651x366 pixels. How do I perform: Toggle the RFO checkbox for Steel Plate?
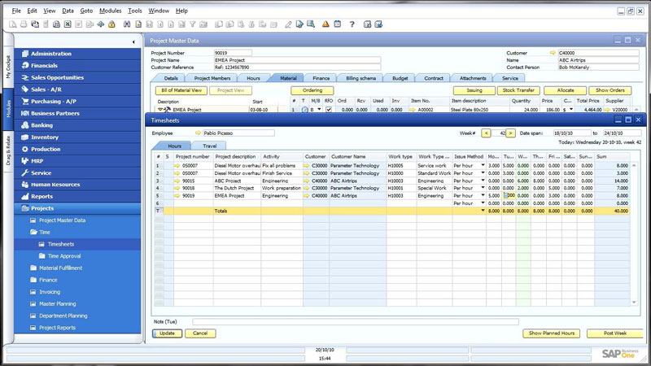tap(329, 110)
